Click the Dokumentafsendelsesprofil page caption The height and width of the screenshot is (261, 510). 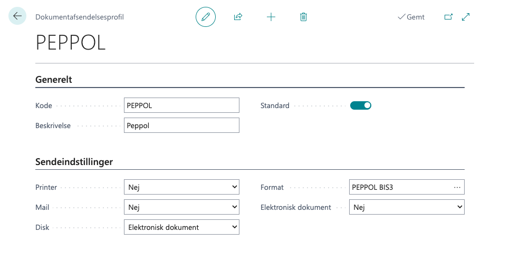coord(80,17)
